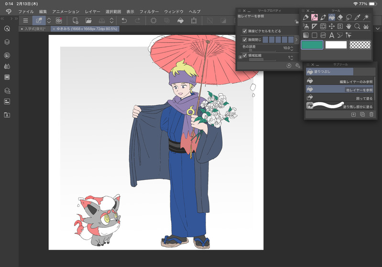This screenshot has height=267, width=382.
Task: Select the Pencil tool in Tool palette
Action: (306, 17)
